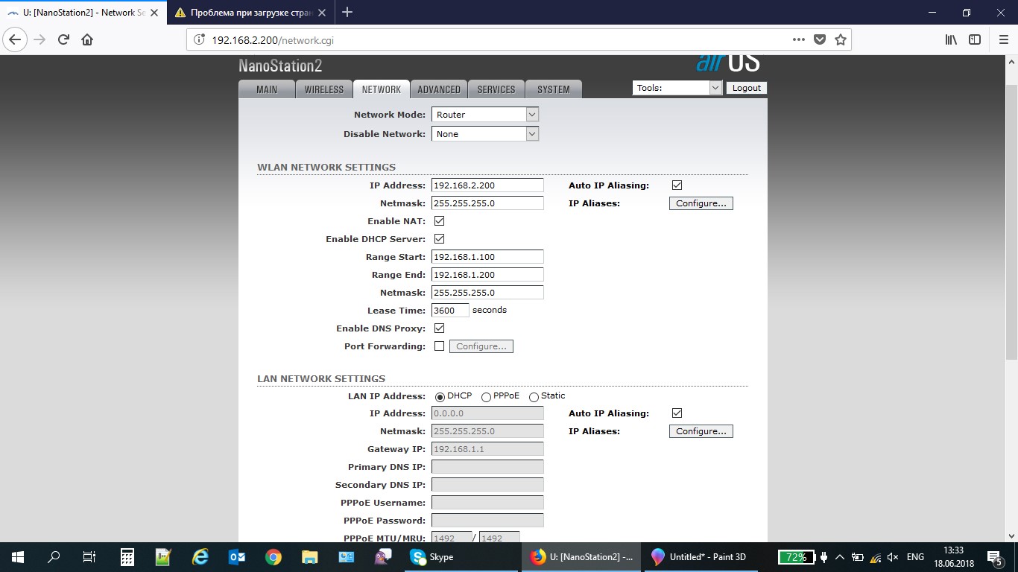1018x572 pixels.
Task: Open a new browser tab with plus
Action: (347, 12)
